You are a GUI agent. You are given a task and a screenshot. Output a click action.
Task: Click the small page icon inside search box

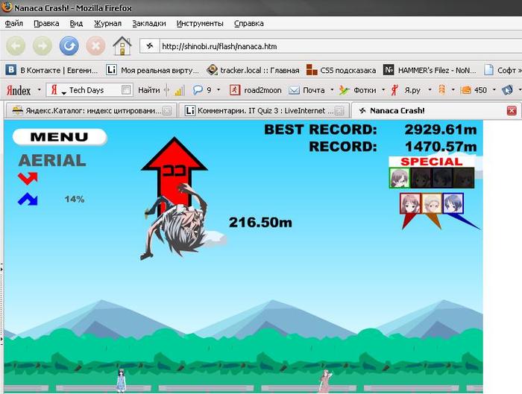pyautogui.click(x=126, y=90)
